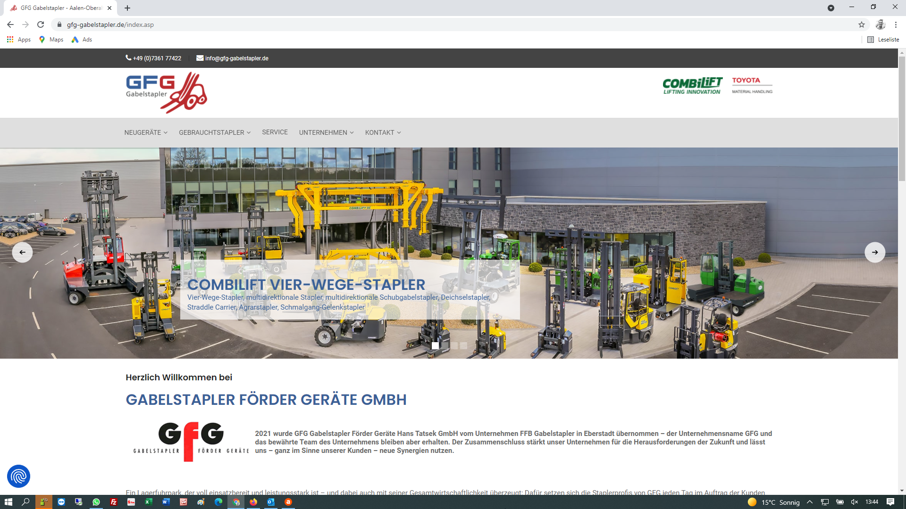This screenshot has width=906, height=509.
Task: Click the Chrome tab search dropdown
Action: pos(830,8)
